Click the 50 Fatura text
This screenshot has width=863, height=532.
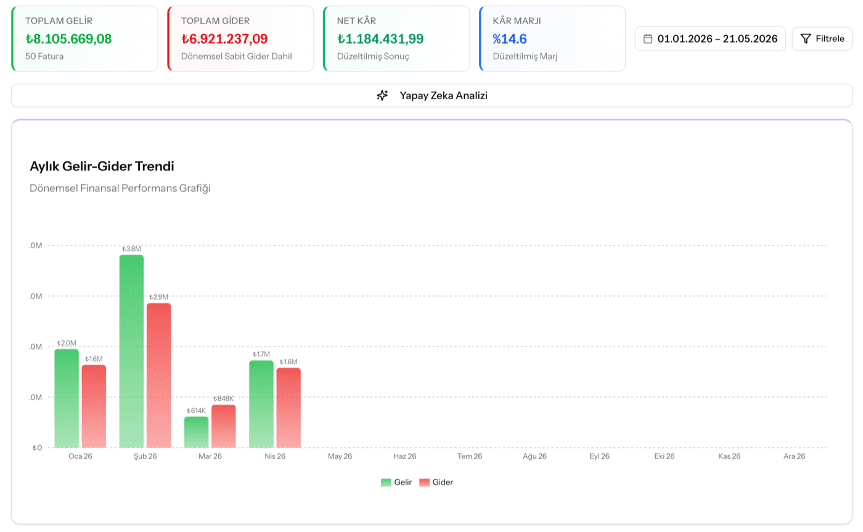44,56
